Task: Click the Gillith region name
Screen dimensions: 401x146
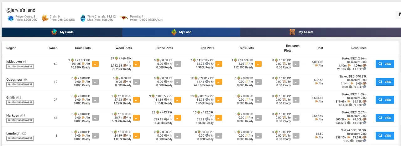Action: click(11, 97)
